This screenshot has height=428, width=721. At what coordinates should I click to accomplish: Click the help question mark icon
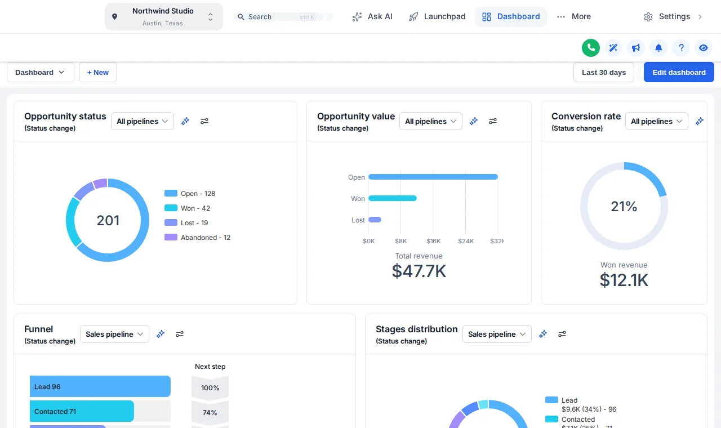click(681, 48)
